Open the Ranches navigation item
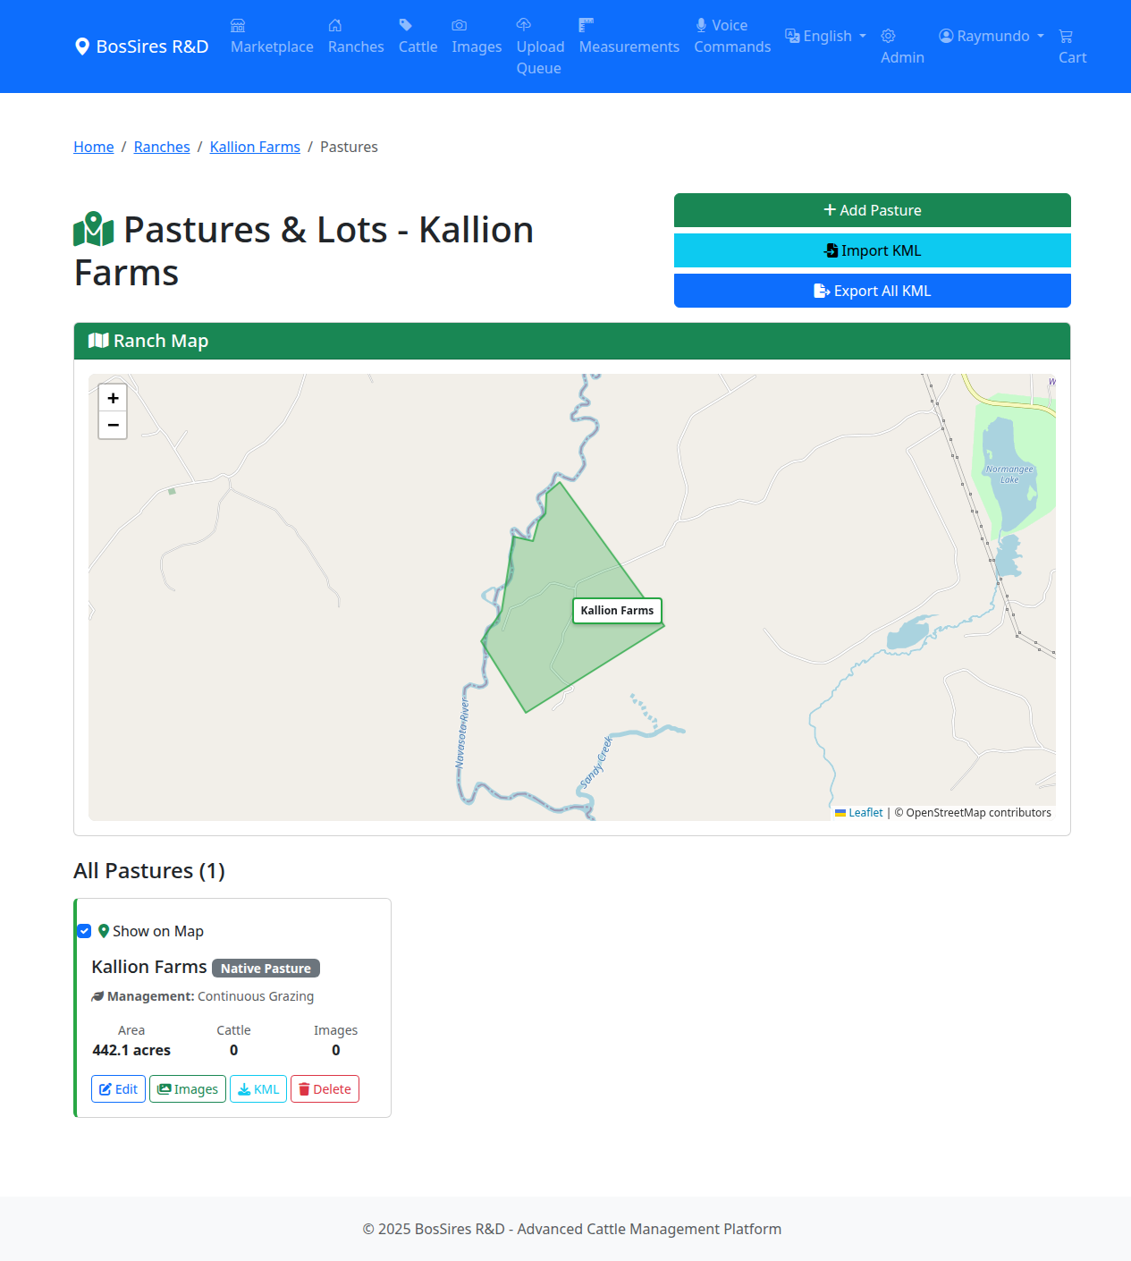Viewport: 1131px width, 1261px height. 356,36
